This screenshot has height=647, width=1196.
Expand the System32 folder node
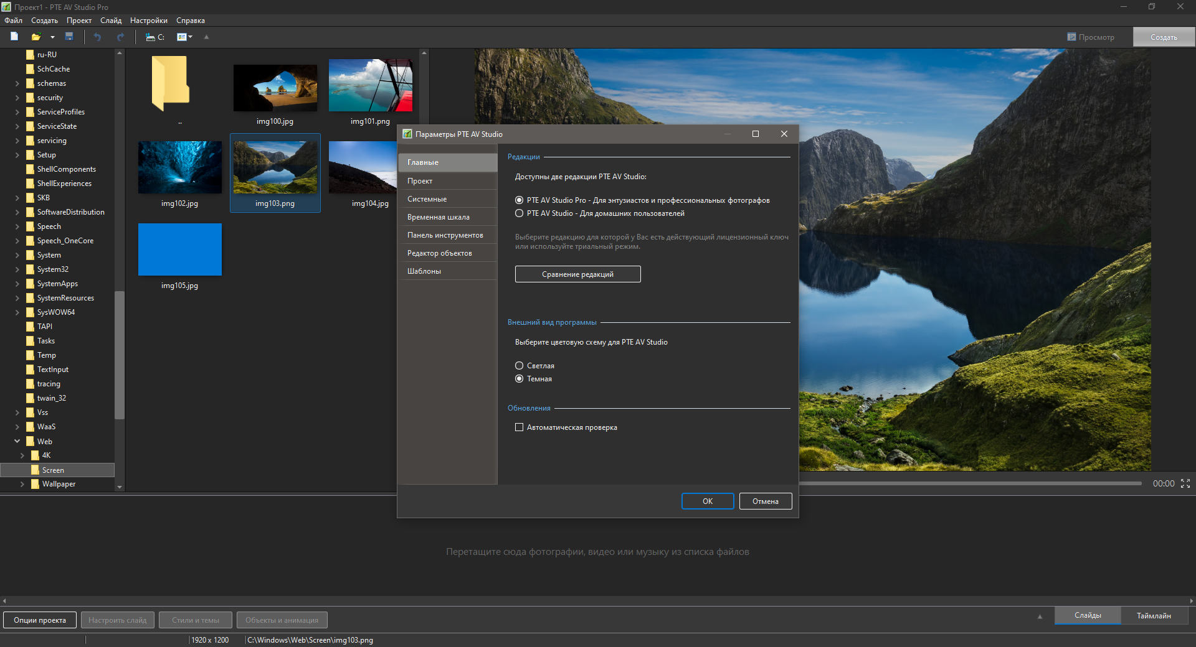(17, 269)
